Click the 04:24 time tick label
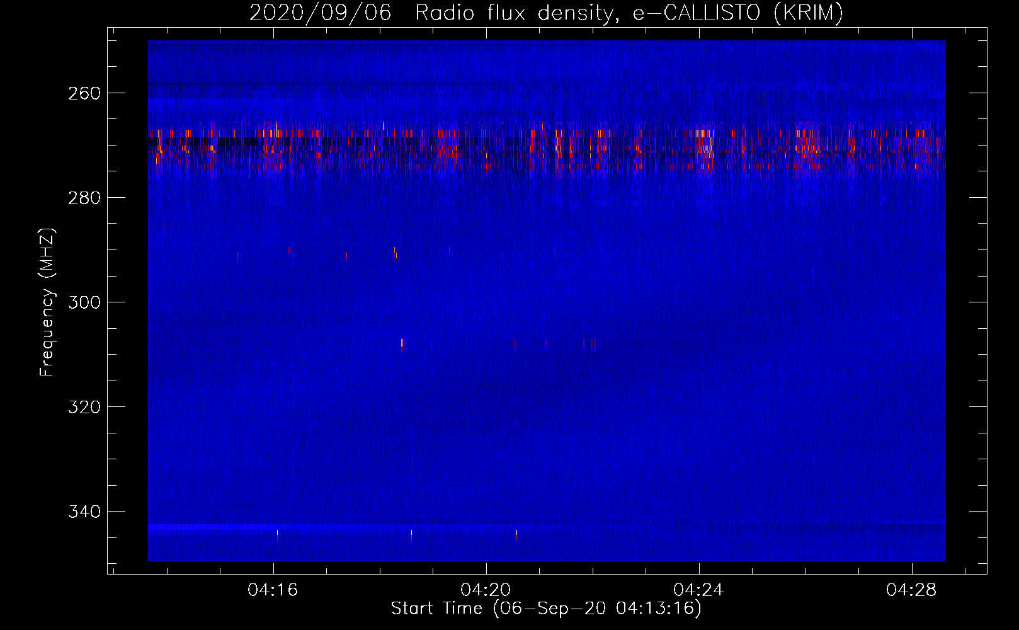 698,590
